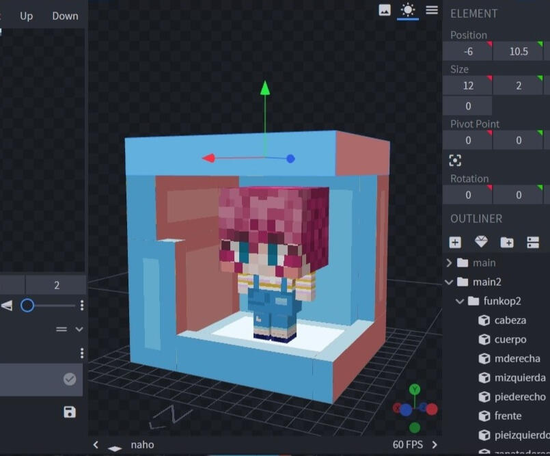Image resolution: width=550 pixels, height=456 pixels.
Task: Click the Up button
Action: [26, 16]
